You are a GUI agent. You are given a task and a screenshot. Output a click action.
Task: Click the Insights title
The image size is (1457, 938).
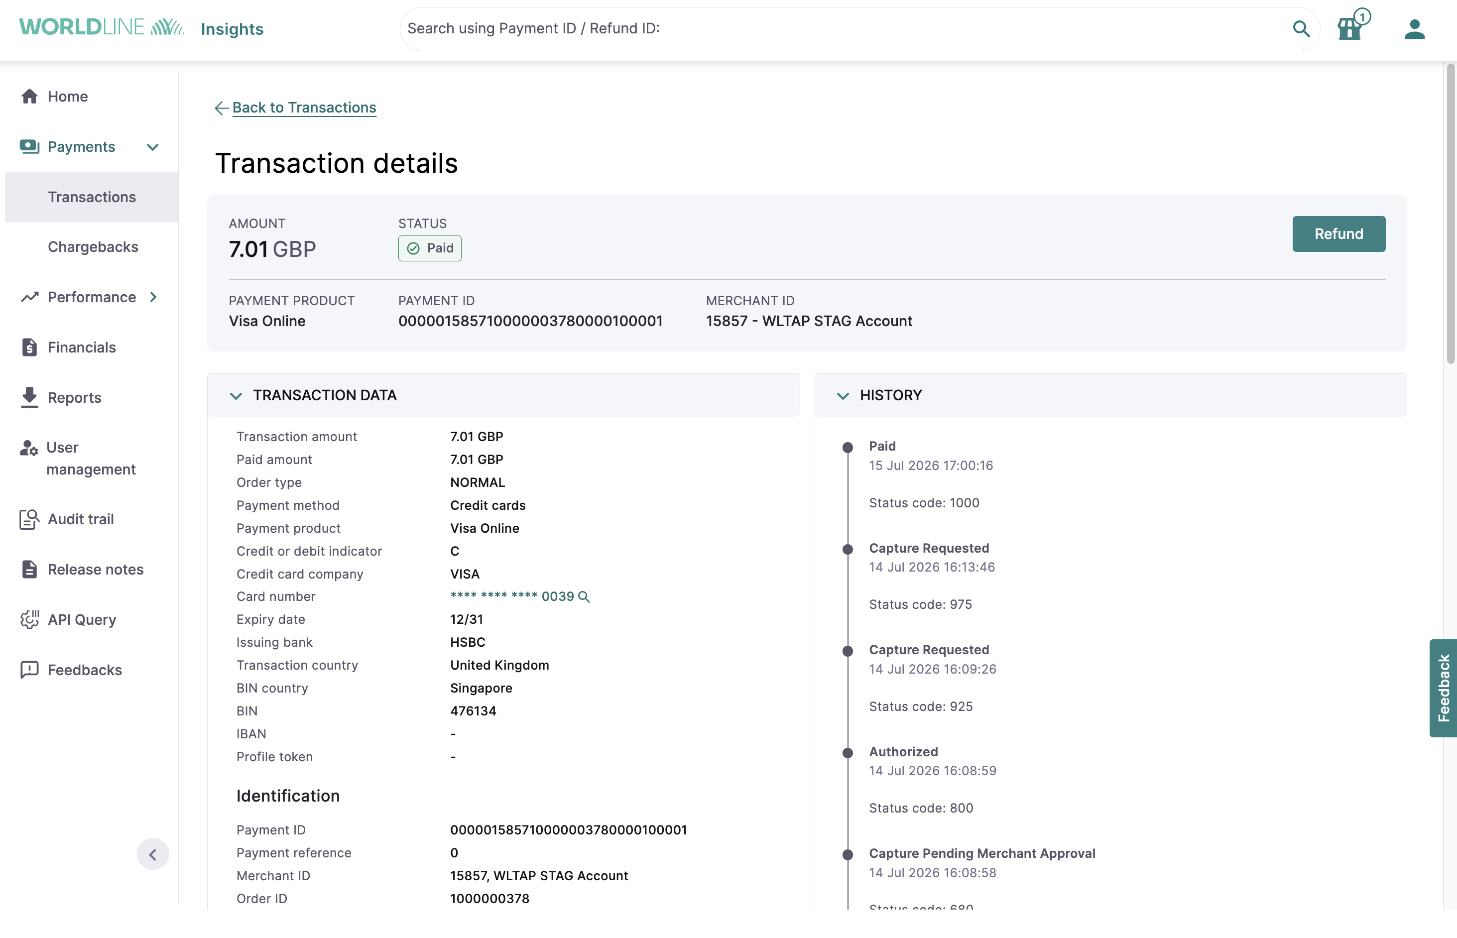coord(232,28)
